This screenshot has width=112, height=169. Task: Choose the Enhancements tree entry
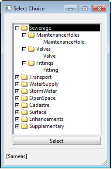click(x=46, y=119)
